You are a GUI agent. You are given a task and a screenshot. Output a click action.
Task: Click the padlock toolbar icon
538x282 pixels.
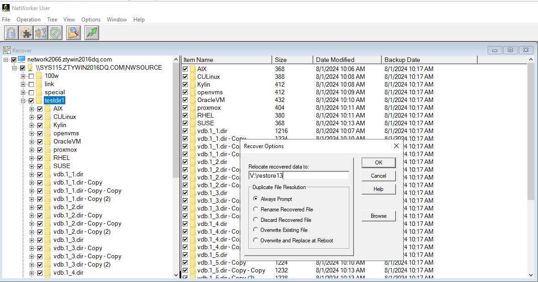tap(11, 33)
